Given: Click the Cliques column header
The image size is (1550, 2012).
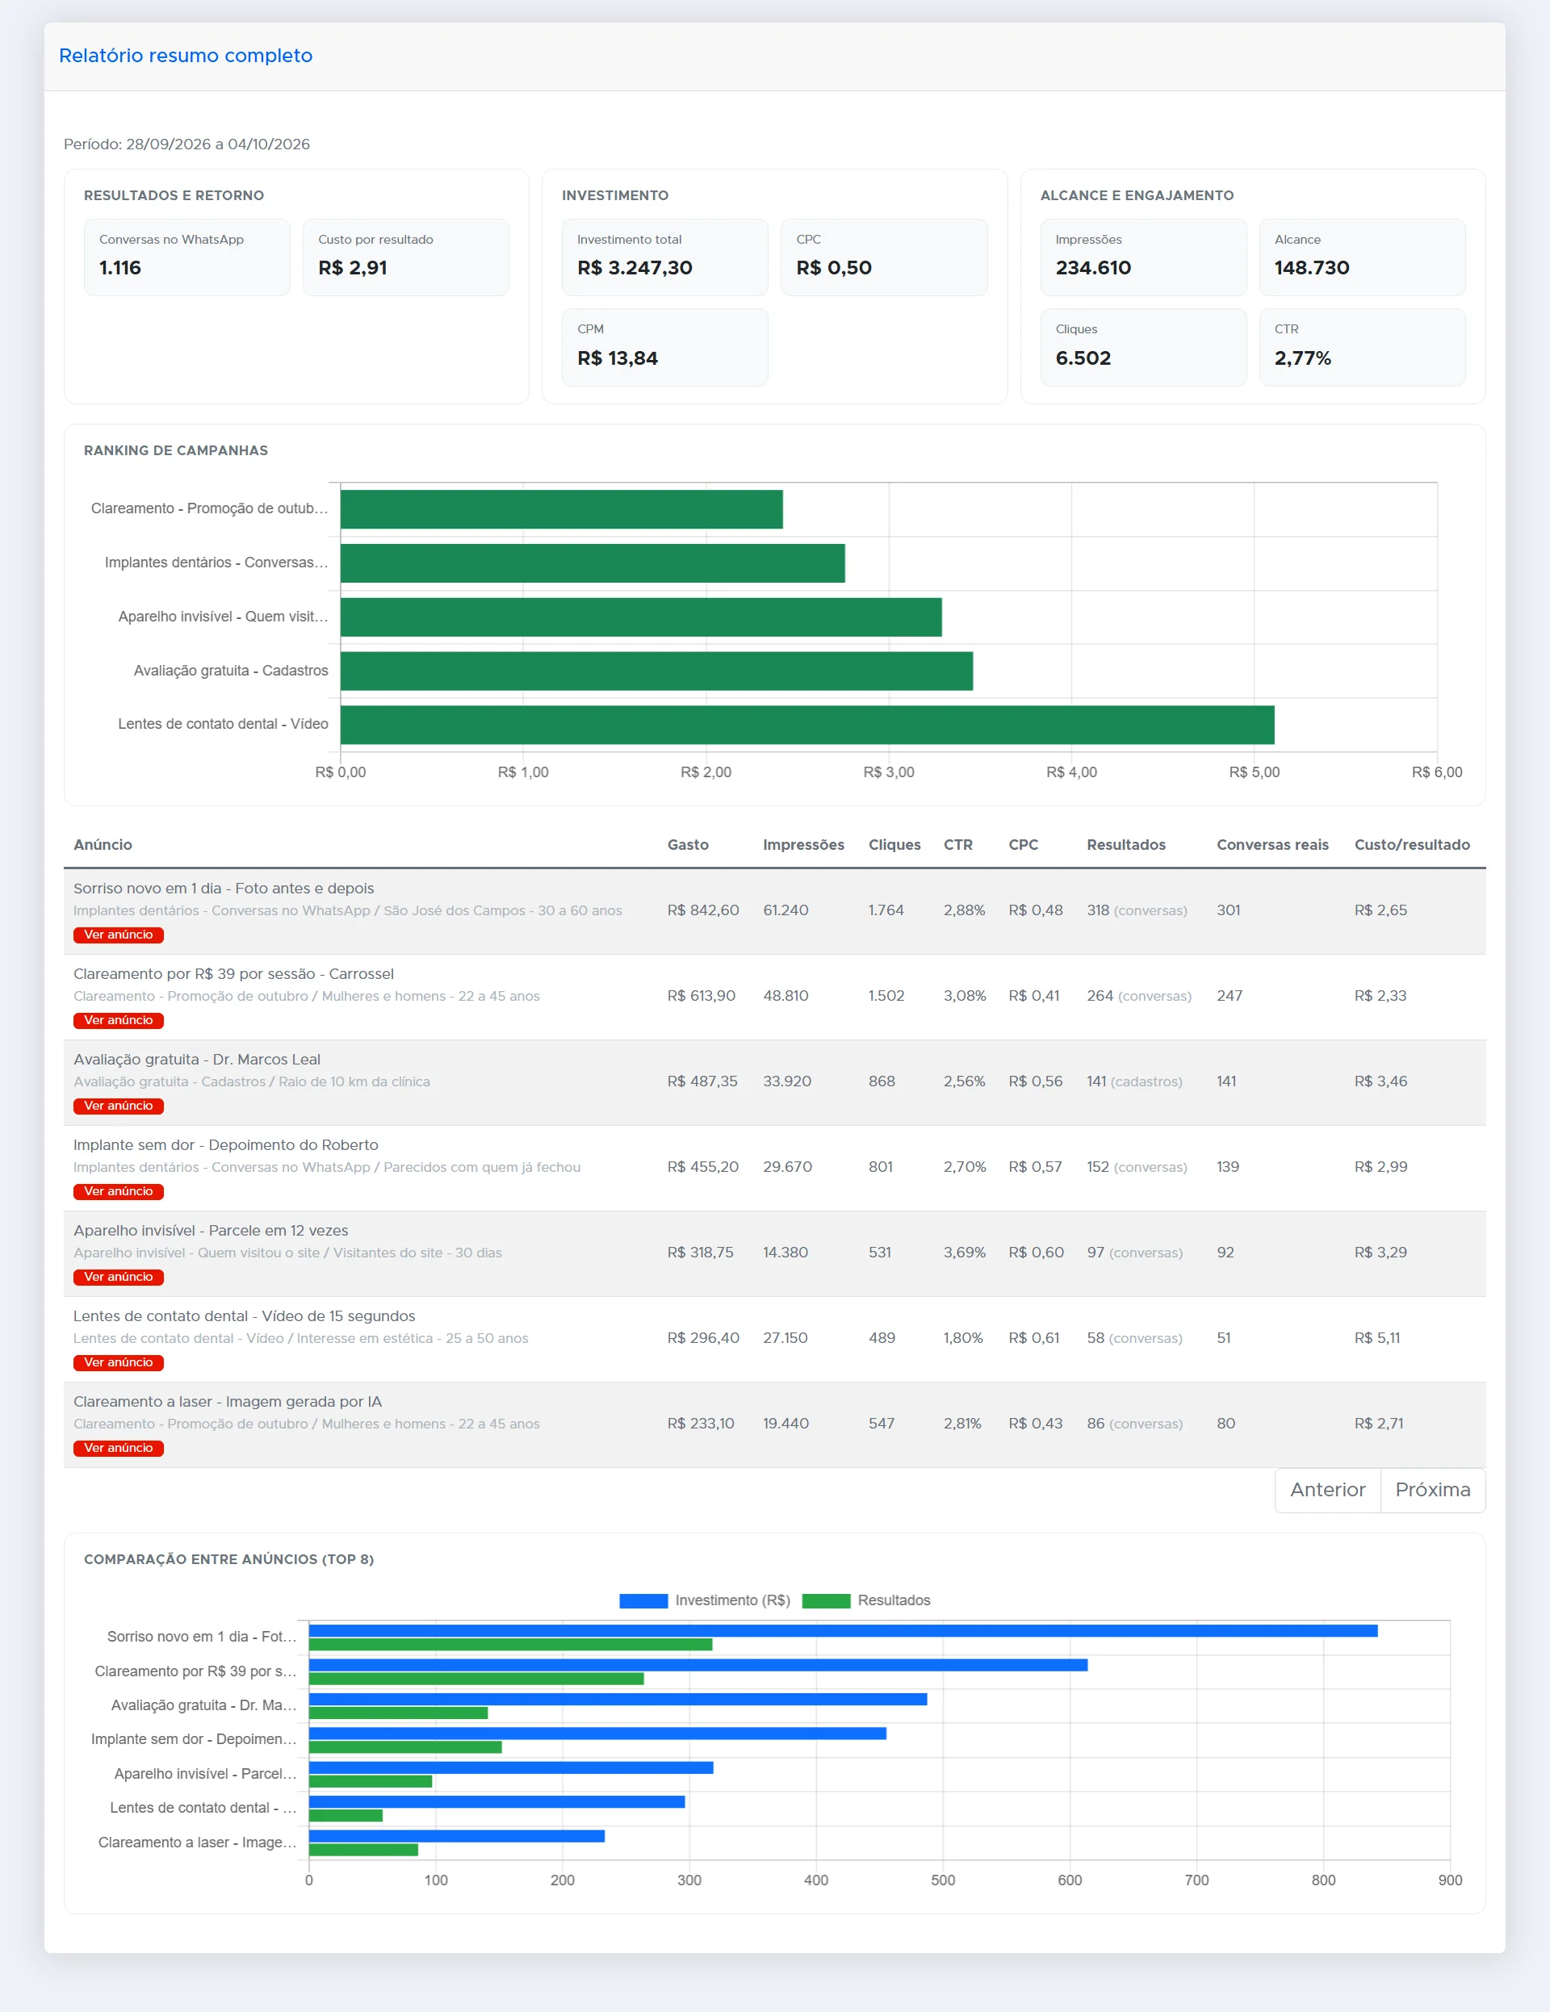Looking at the screenshot, I should coord(894,845).
